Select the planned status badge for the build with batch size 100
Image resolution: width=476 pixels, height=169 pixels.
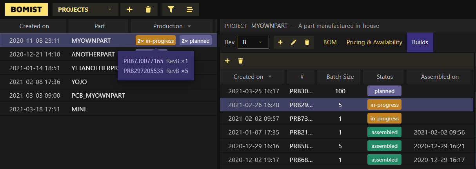point(384,91)
